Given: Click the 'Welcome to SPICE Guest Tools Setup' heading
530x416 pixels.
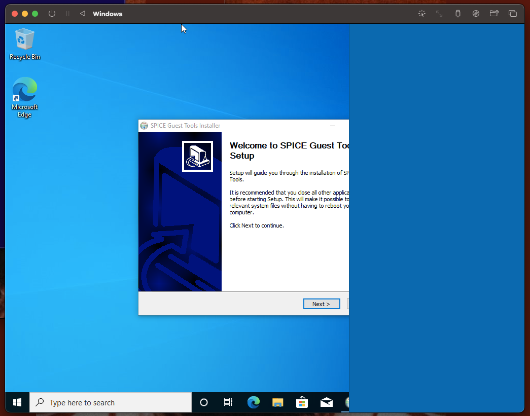Looking at the screenshot, I should 289,150.
